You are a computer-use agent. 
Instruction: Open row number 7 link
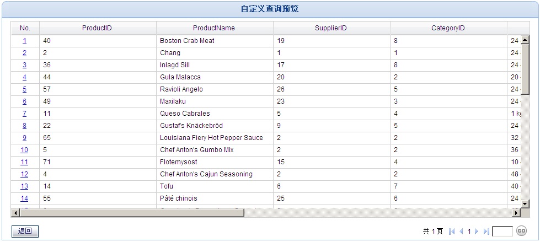(24, 113)
